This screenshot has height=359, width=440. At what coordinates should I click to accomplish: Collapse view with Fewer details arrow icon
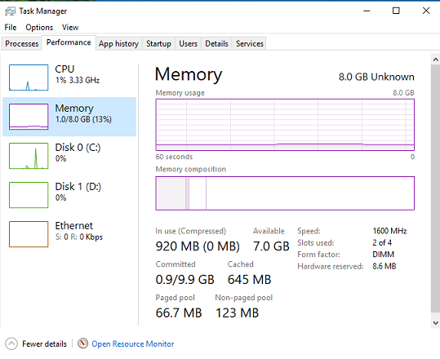tap(11, 343)
